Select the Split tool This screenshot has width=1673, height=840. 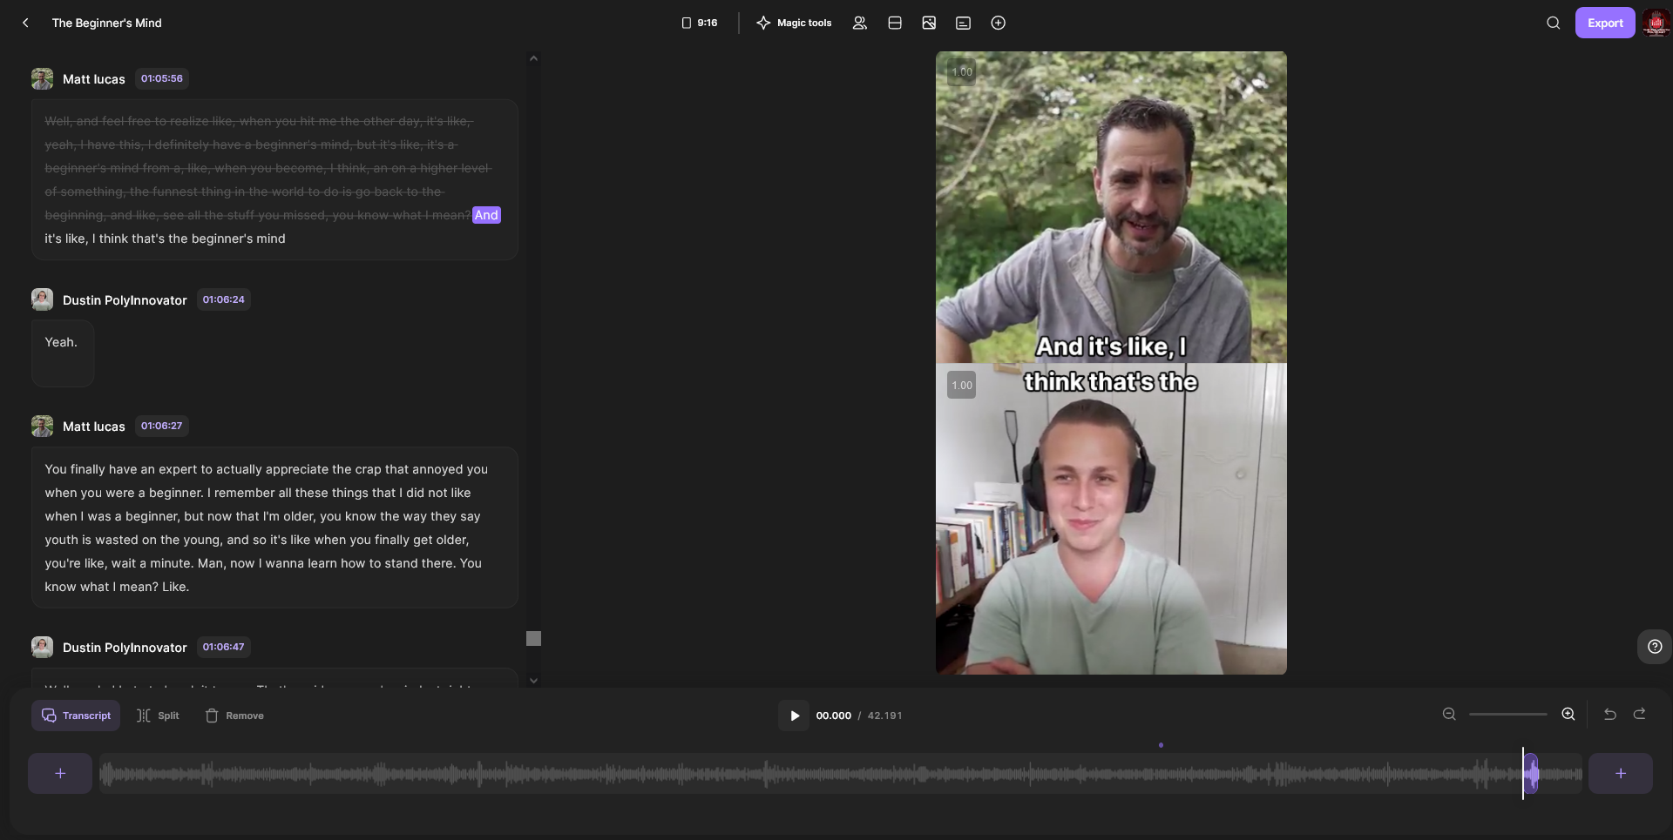pos(158,716)
